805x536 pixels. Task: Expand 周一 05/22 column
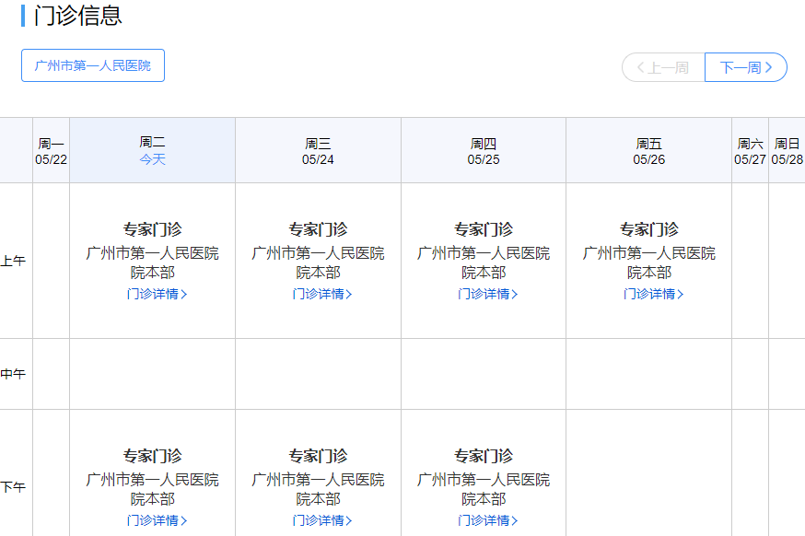click(52, 151)
